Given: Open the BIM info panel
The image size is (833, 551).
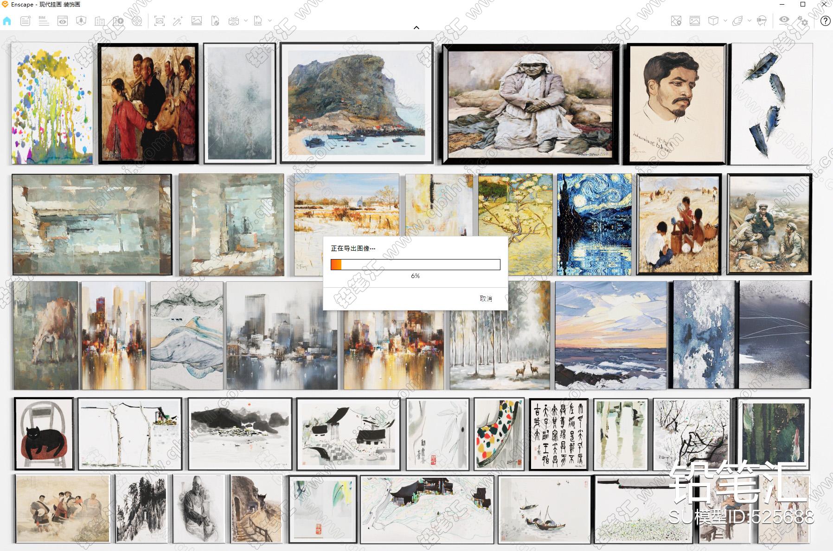Looking at the screenshot, I should coord(44,21).
